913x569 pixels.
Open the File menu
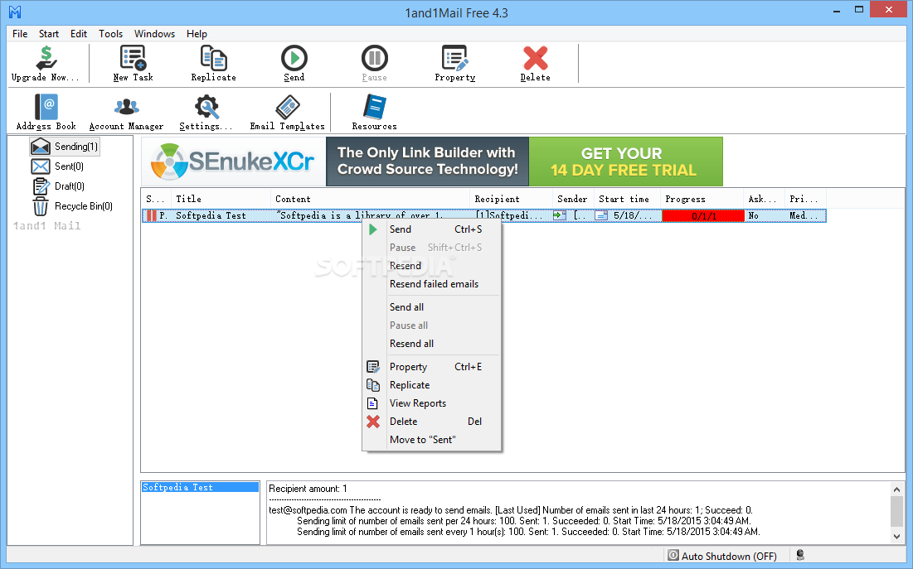[x=20, y=34]
